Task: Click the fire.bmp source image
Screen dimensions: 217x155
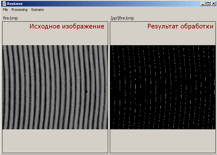Action: coord(55,87)
